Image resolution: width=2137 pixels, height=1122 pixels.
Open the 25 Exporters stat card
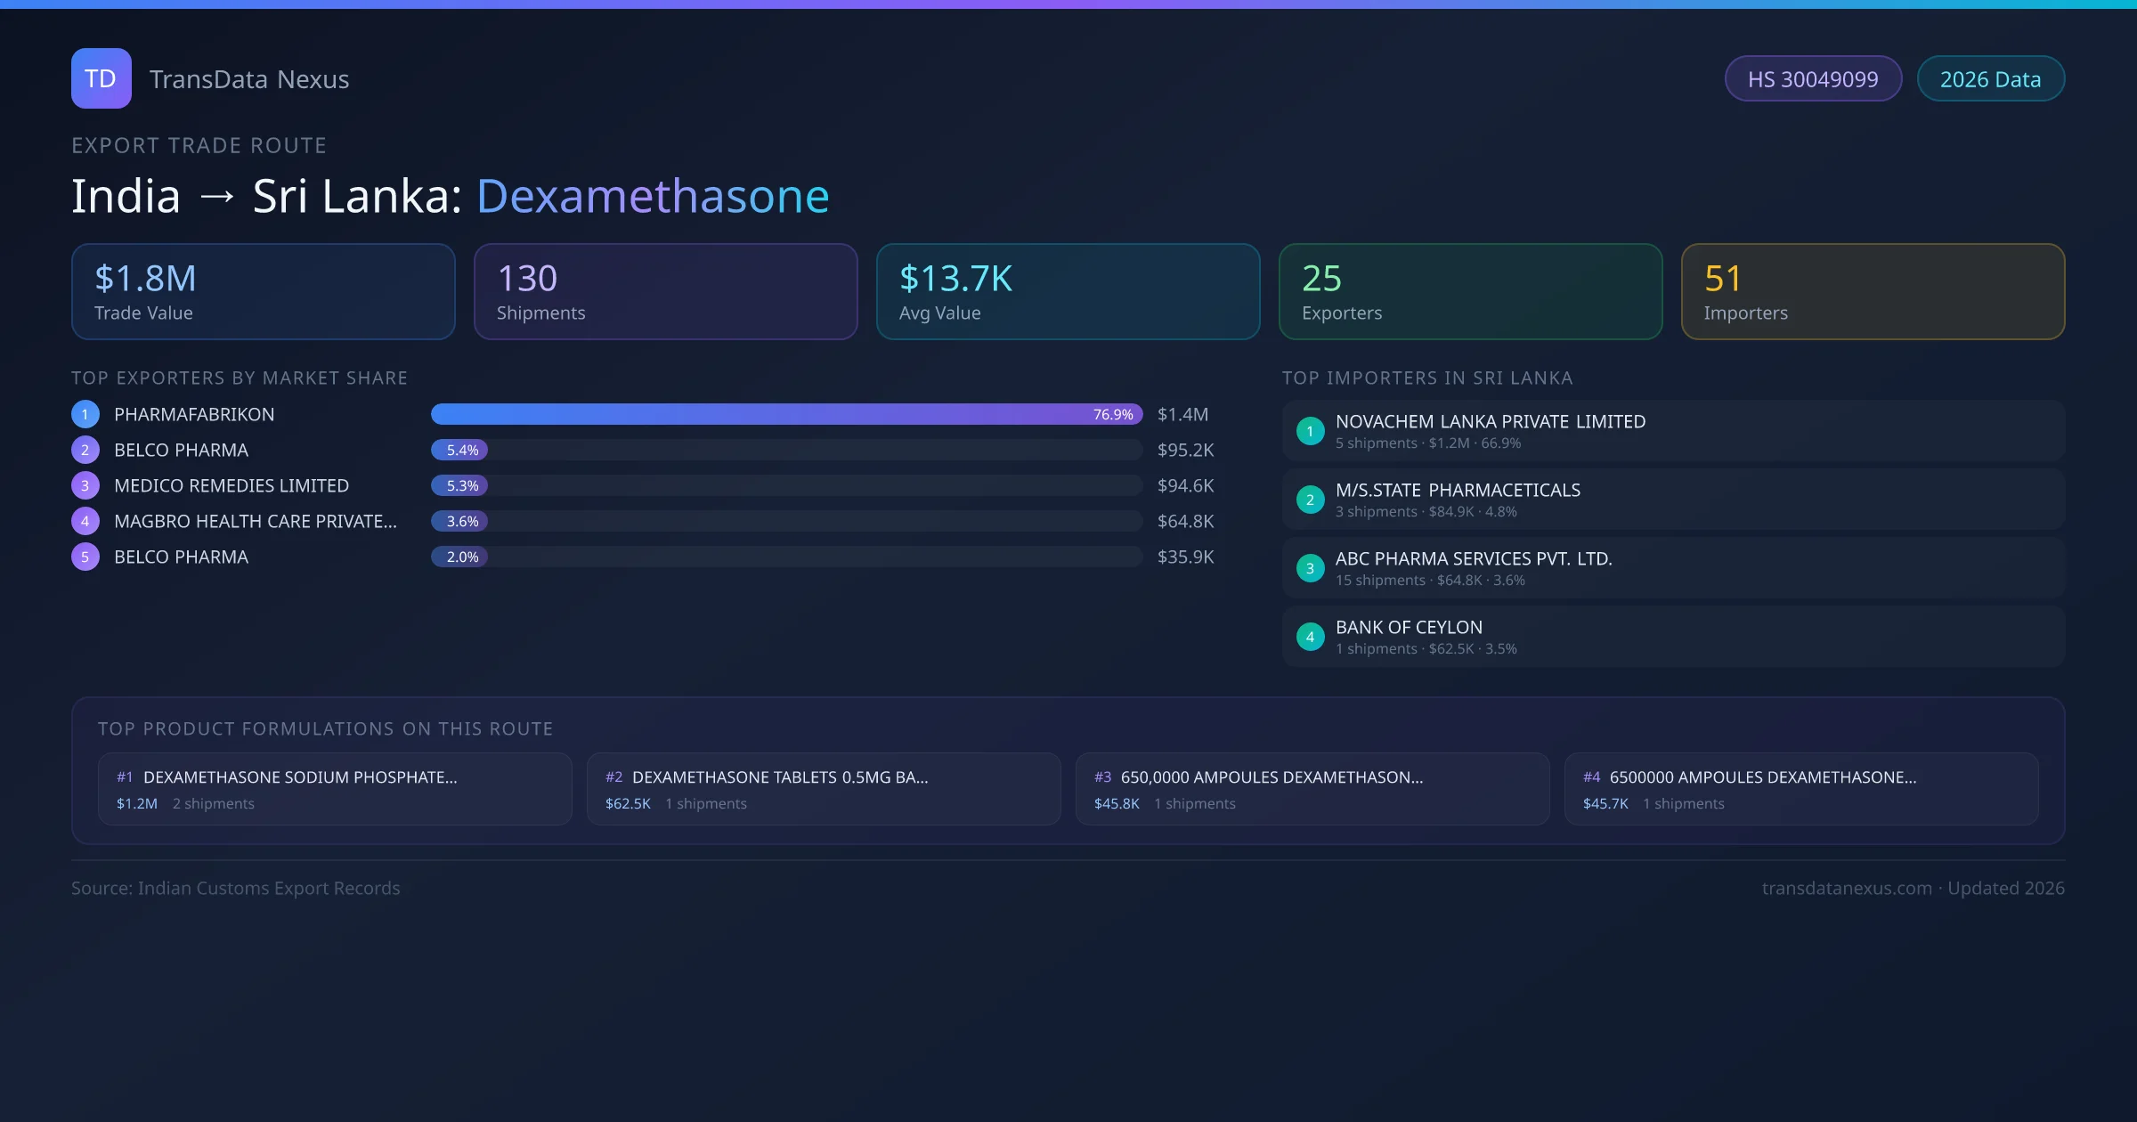click(x=1470, y=291)
